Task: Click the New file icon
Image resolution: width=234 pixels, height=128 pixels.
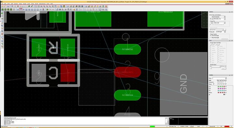Action: (x=3, y=6)
